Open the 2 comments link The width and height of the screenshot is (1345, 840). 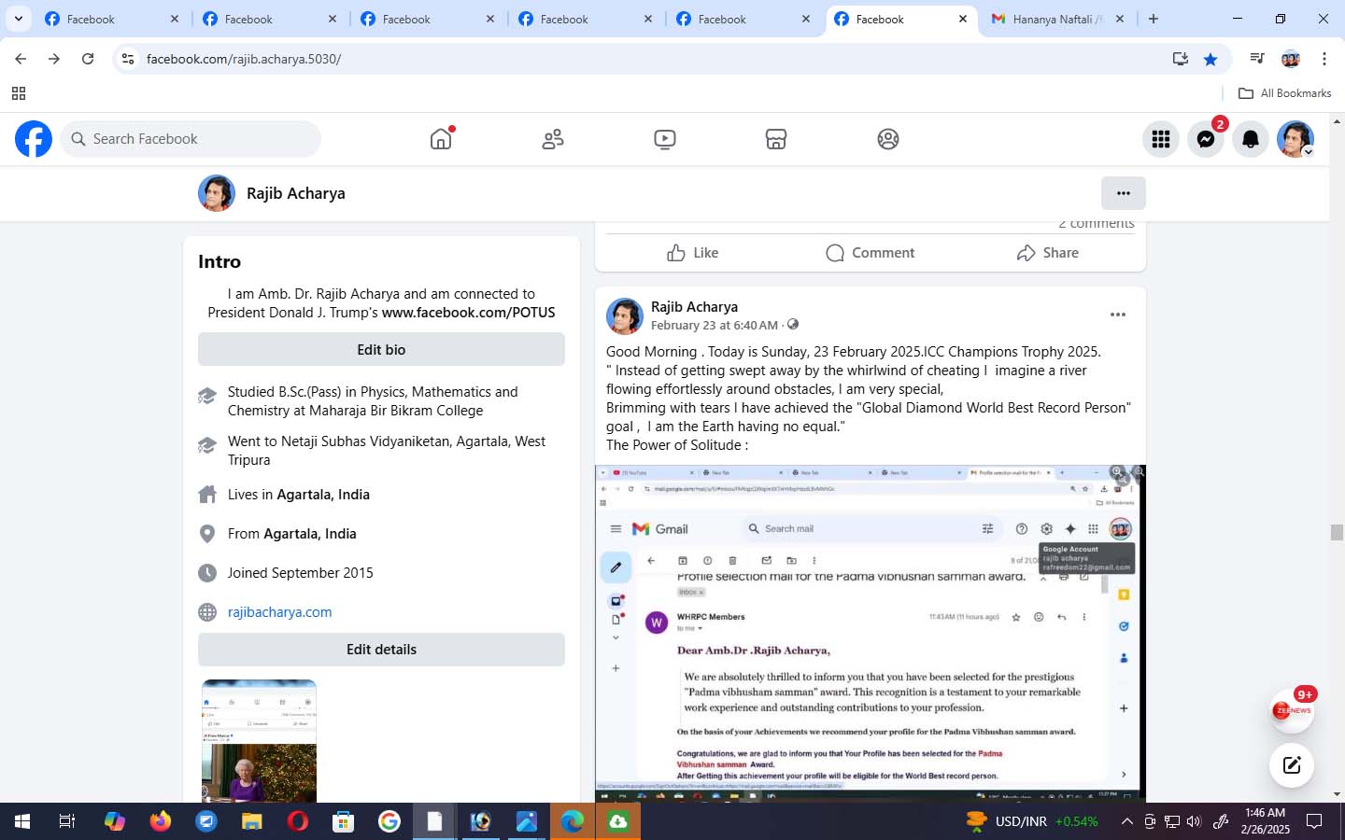[x=1097, y=224]
